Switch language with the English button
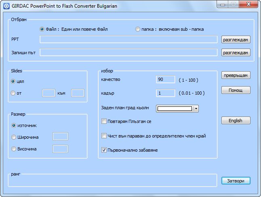This screenshot has height=197, width=261. 236,121
